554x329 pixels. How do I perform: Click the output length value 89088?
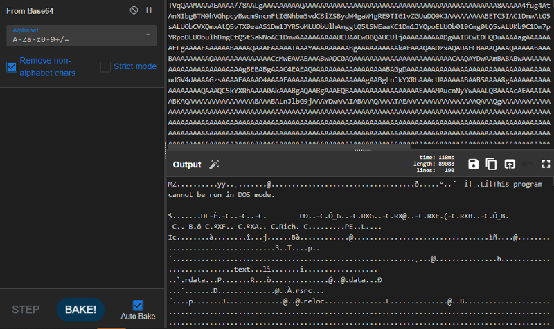[446, 164]
